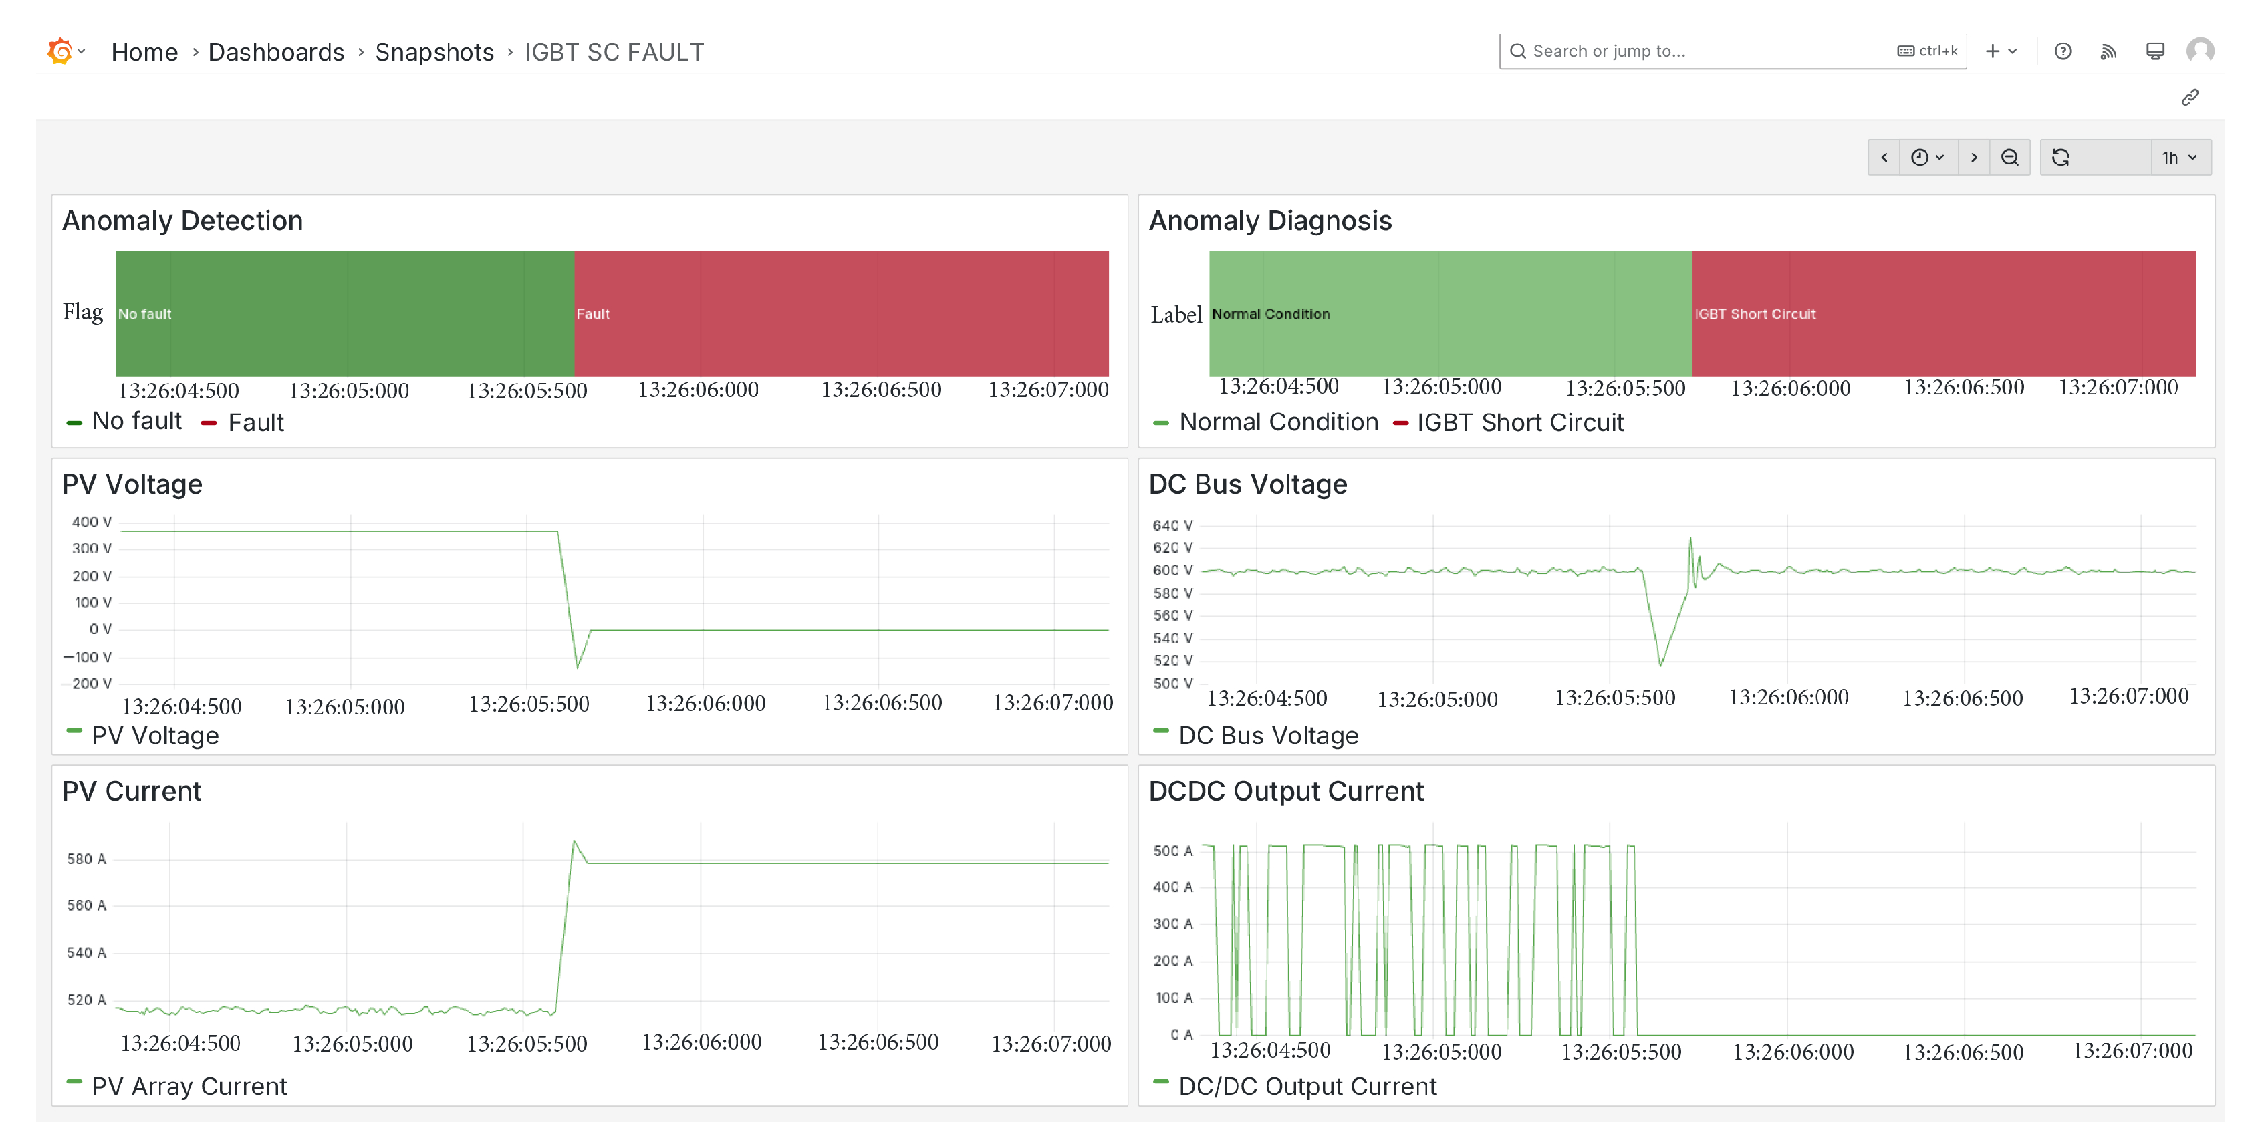Go to the Snapshots breadcrumb

point(434,53)
